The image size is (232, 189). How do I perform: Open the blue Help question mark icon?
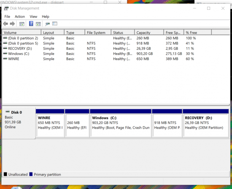[x=31, y=24]
